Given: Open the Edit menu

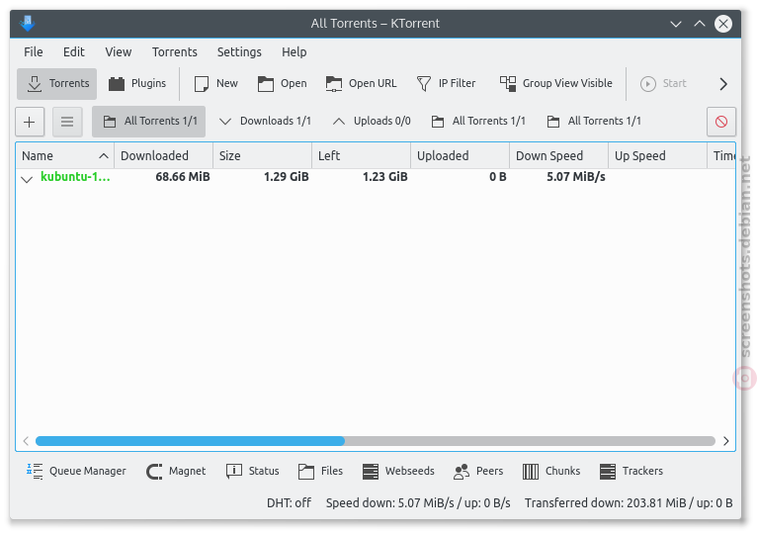Looking at the screenshot, I should [x=73, y=51].
